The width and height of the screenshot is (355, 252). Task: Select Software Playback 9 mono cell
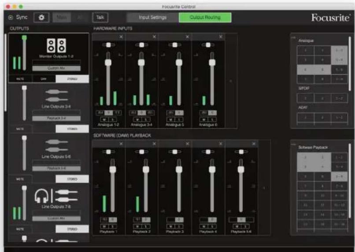305,196
